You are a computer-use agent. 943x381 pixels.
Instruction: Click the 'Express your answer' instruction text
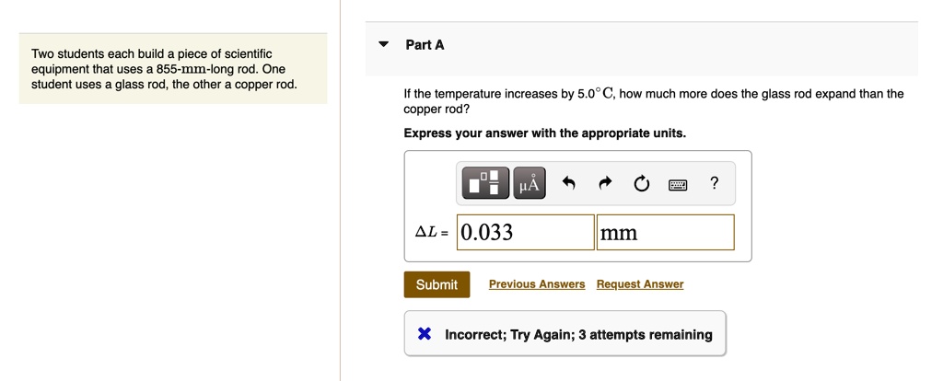[545, 133]
